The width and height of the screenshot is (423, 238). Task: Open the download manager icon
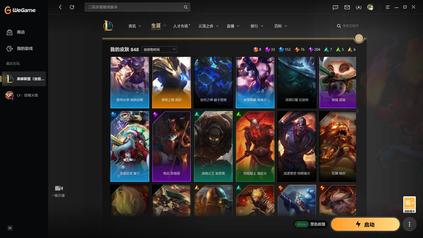359,7
